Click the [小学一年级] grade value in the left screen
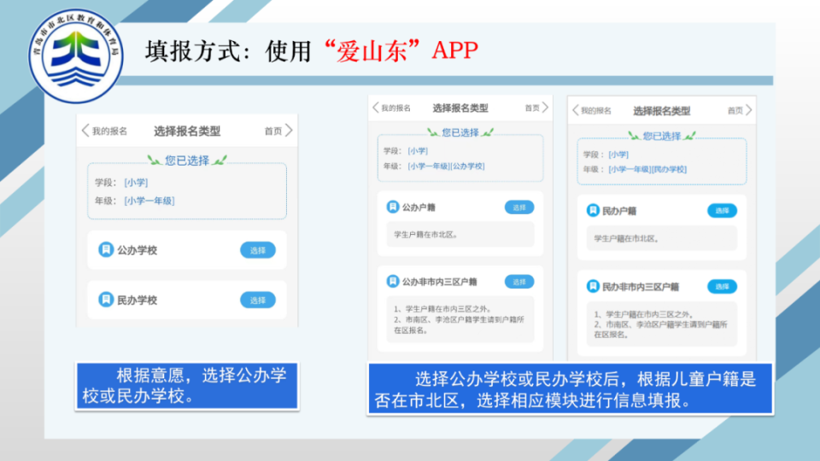The image size is (820, 461). click(149, 201)
